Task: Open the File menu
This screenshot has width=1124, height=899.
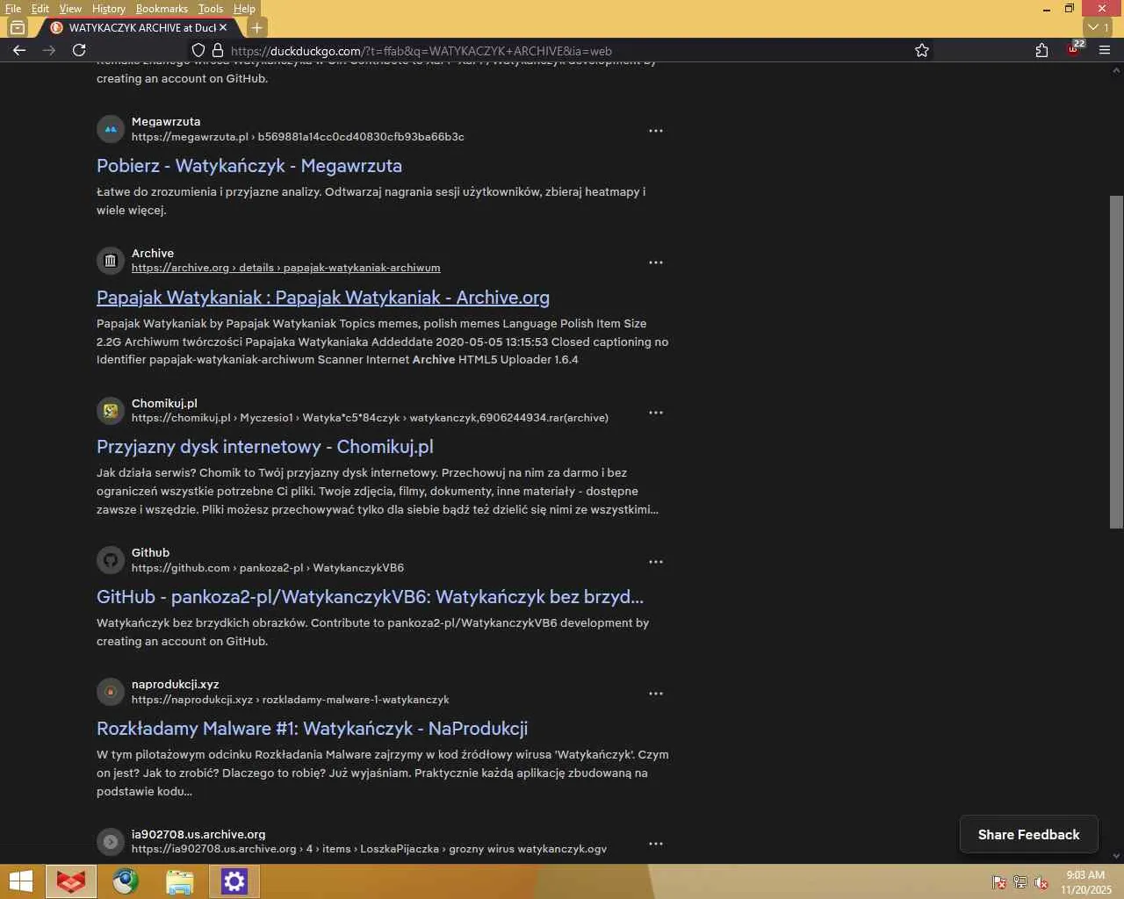Action: (x=13, y=9)
